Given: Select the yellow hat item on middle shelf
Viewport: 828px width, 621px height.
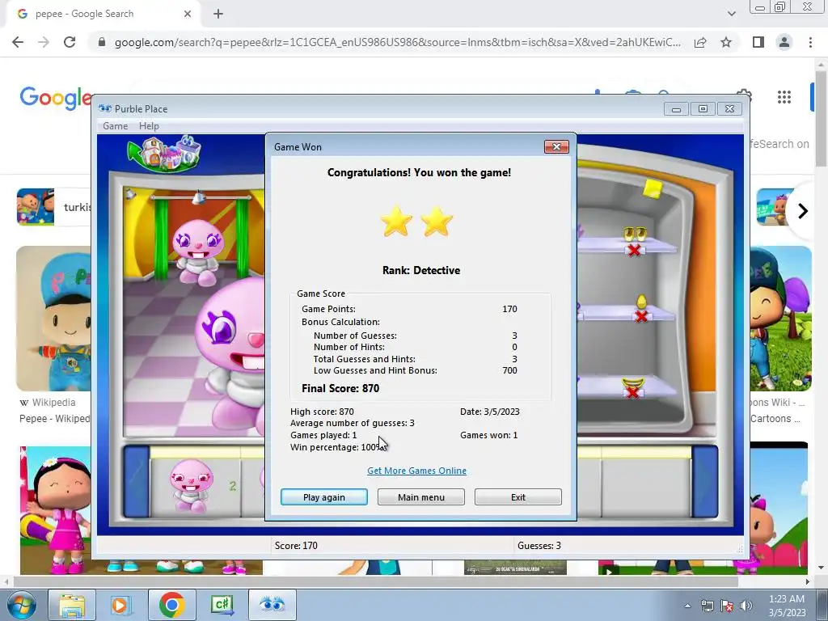Looking at the screenshot, I should [641, 302].
